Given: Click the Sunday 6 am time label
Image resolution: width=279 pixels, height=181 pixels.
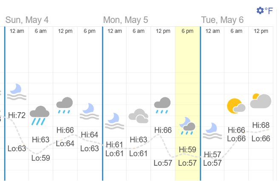Looking at the screenshot, I should [41, 31].
